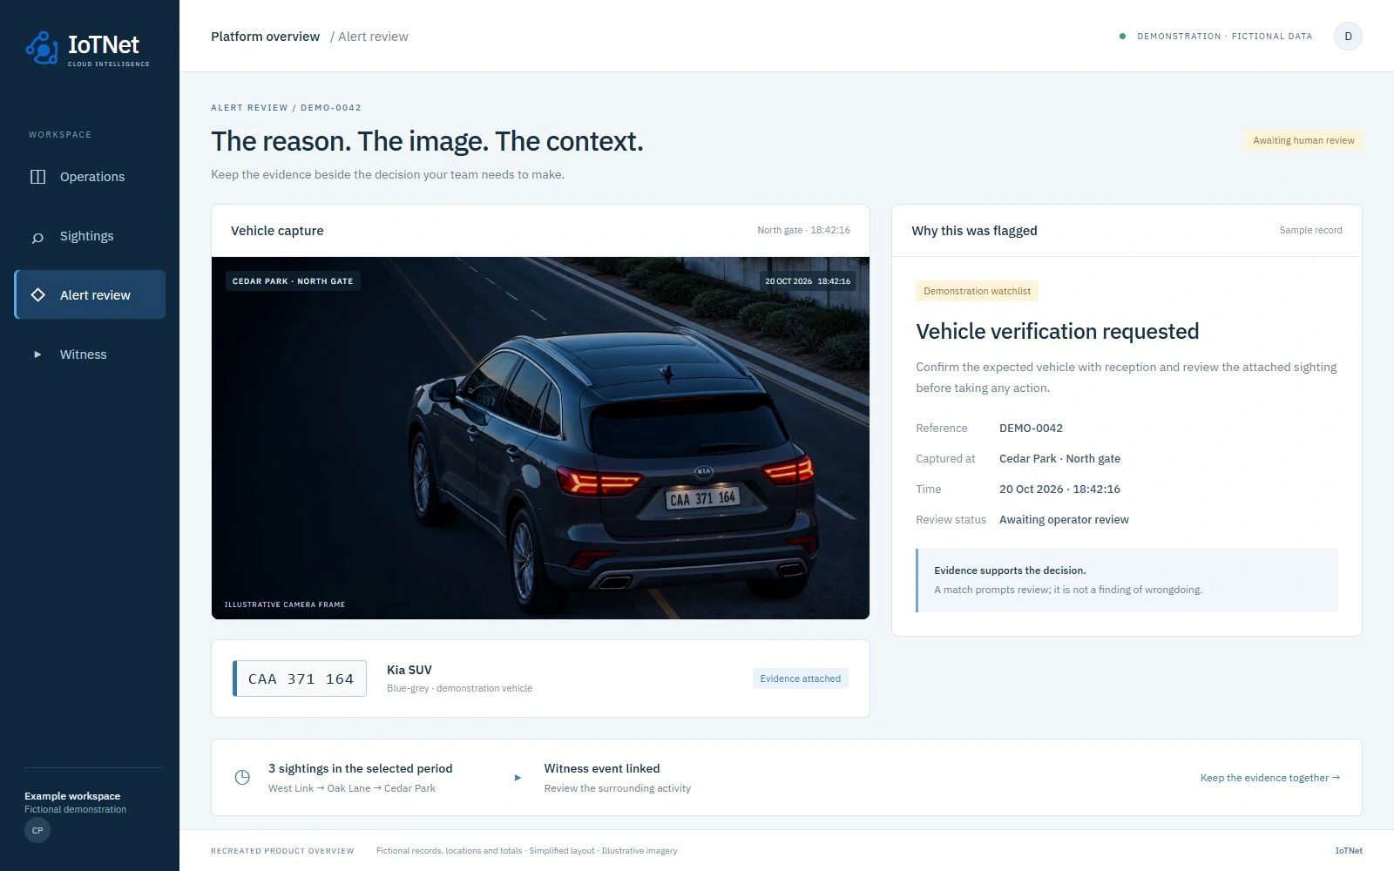The height and width of the screenshot is (871, 1394).
Task: Click the Awaiting human review badge
Action: pyautogui.click(x=1303, y=140)
